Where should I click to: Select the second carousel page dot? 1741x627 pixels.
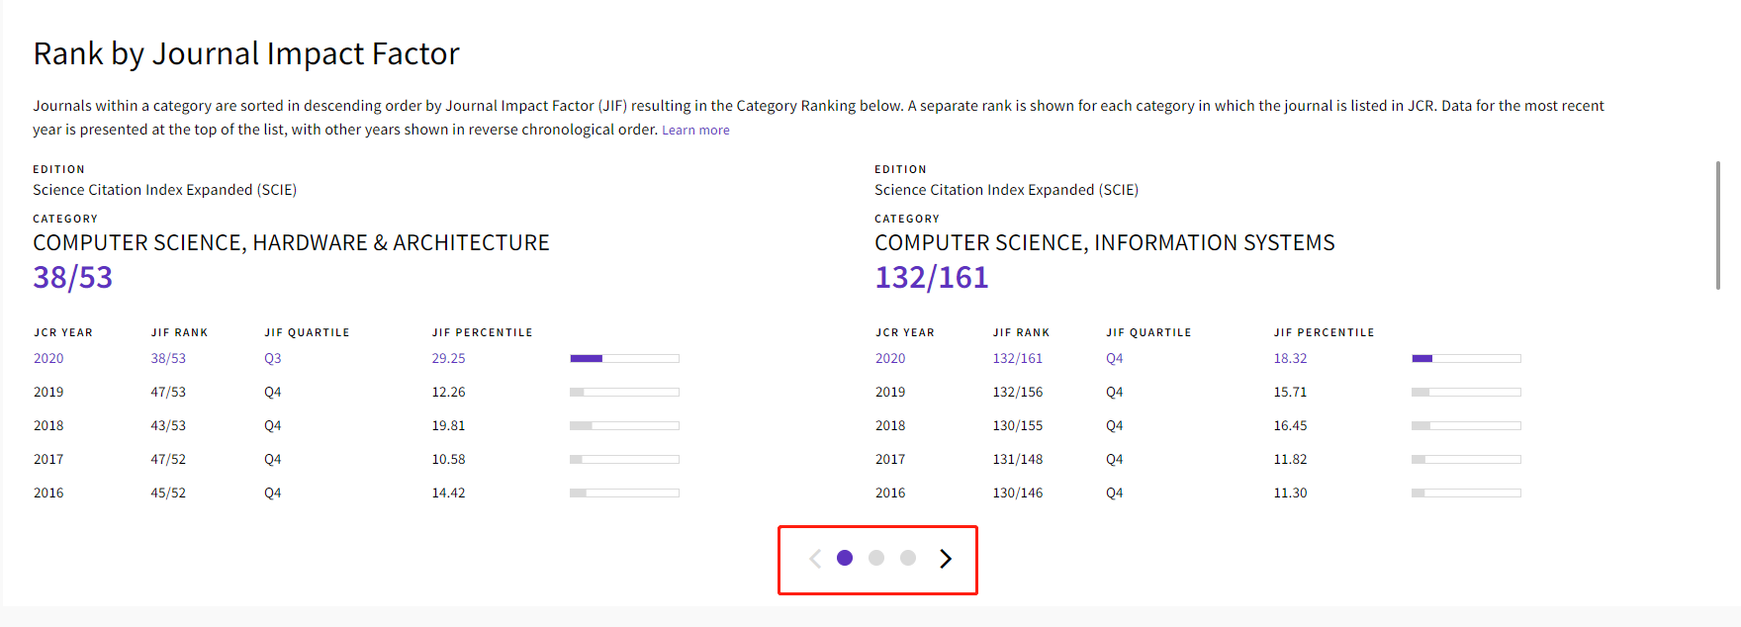(x=876, y=558)
